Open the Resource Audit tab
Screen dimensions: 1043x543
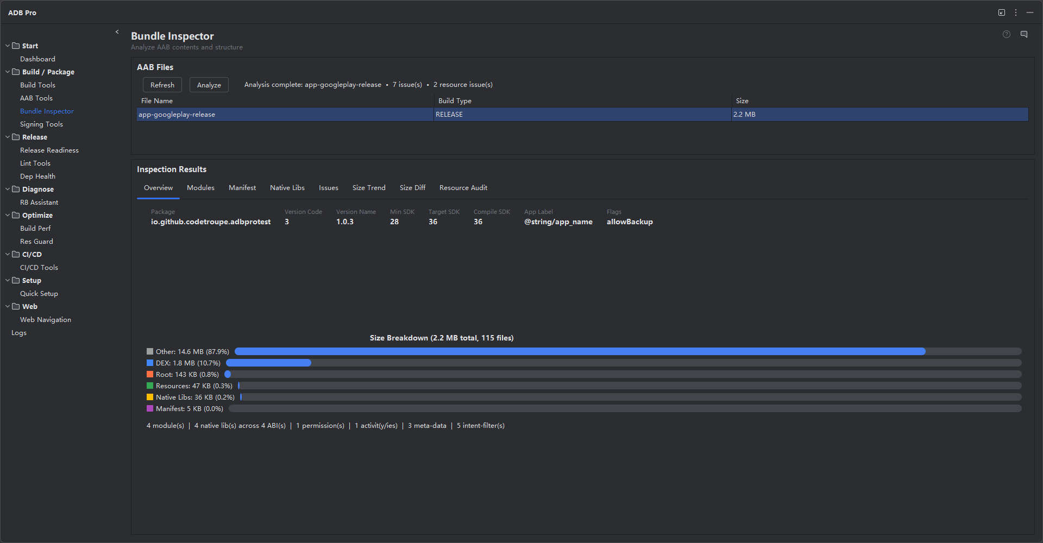[x=463, y=188]
